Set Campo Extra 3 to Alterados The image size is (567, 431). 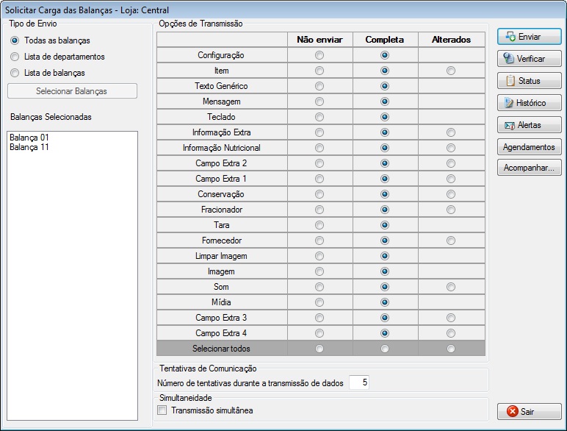tap(450, 318)
